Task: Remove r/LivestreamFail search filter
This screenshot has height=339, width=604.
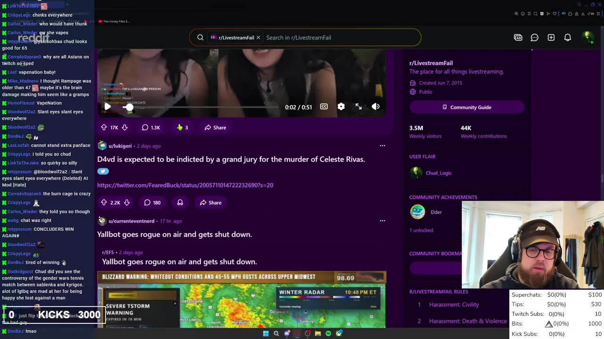Action: [x=258, y=38]
